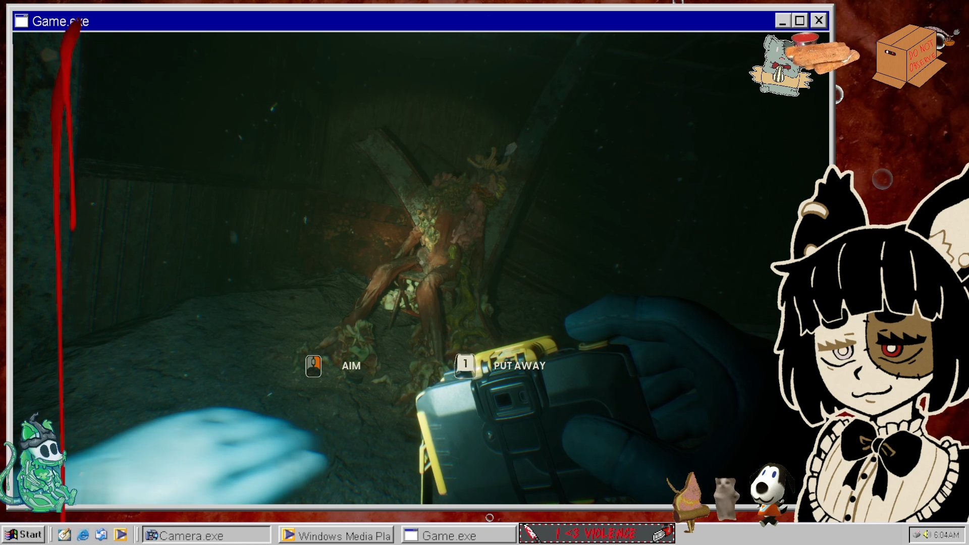This screenshot has height=545, width=969.
Task: Click the Game.exe title bar window icon
Action: (21, 21)
